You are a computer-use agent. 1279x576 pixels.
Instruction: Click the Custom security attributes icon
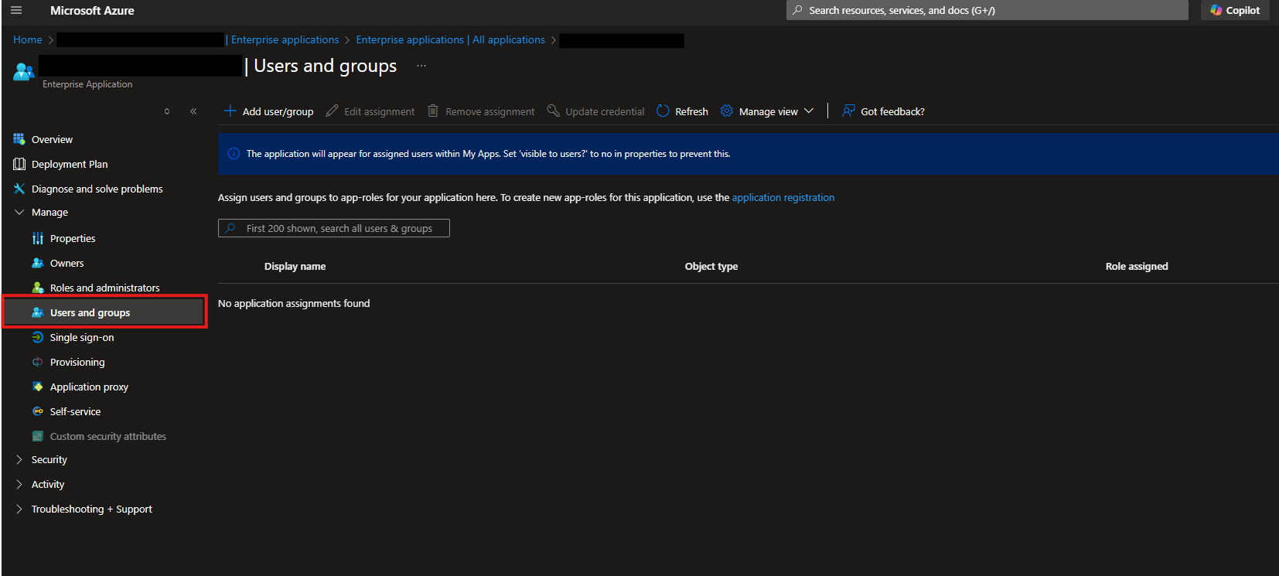[38, 436]
